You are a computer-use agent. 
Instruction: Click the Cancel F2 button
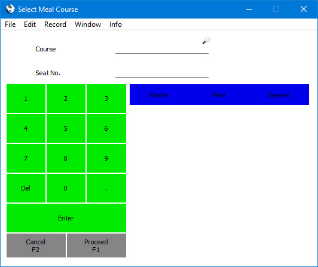pyautogui.click(x=36, y=245)
